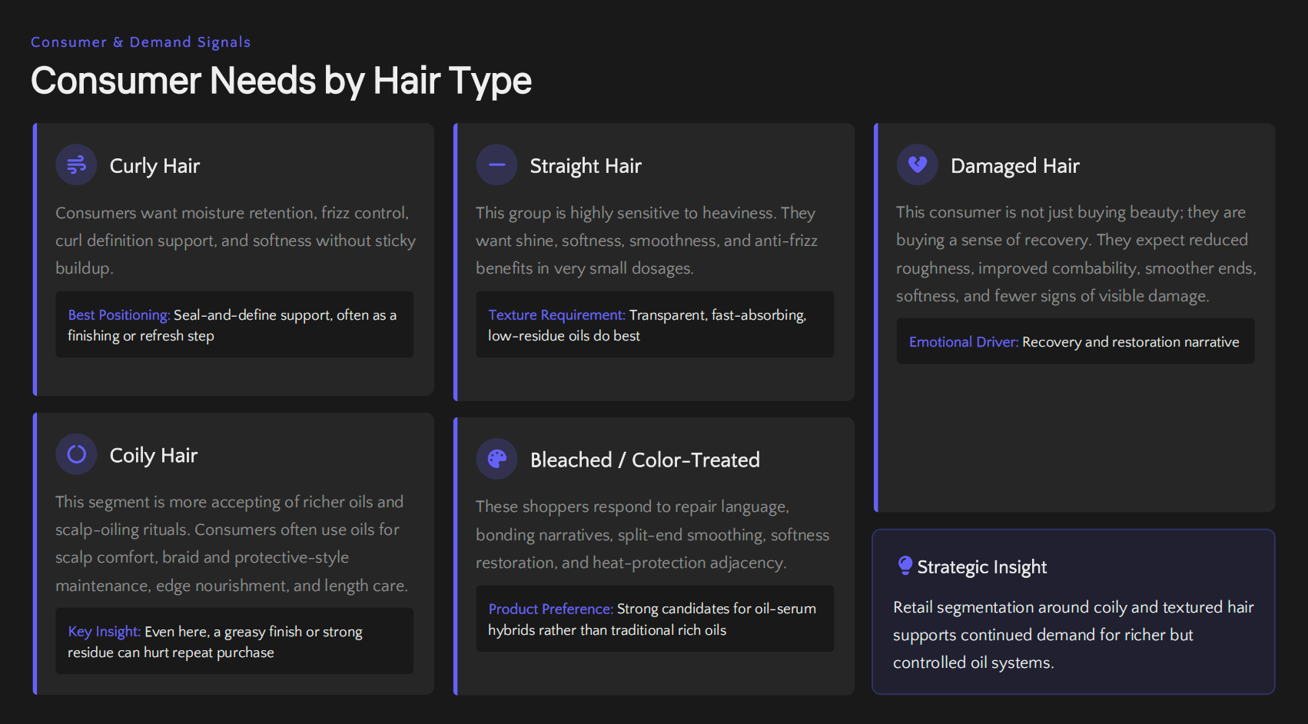Click the Emotional Driver callout box
This screenshot has width=1308, height=724.
point(1074,342)
